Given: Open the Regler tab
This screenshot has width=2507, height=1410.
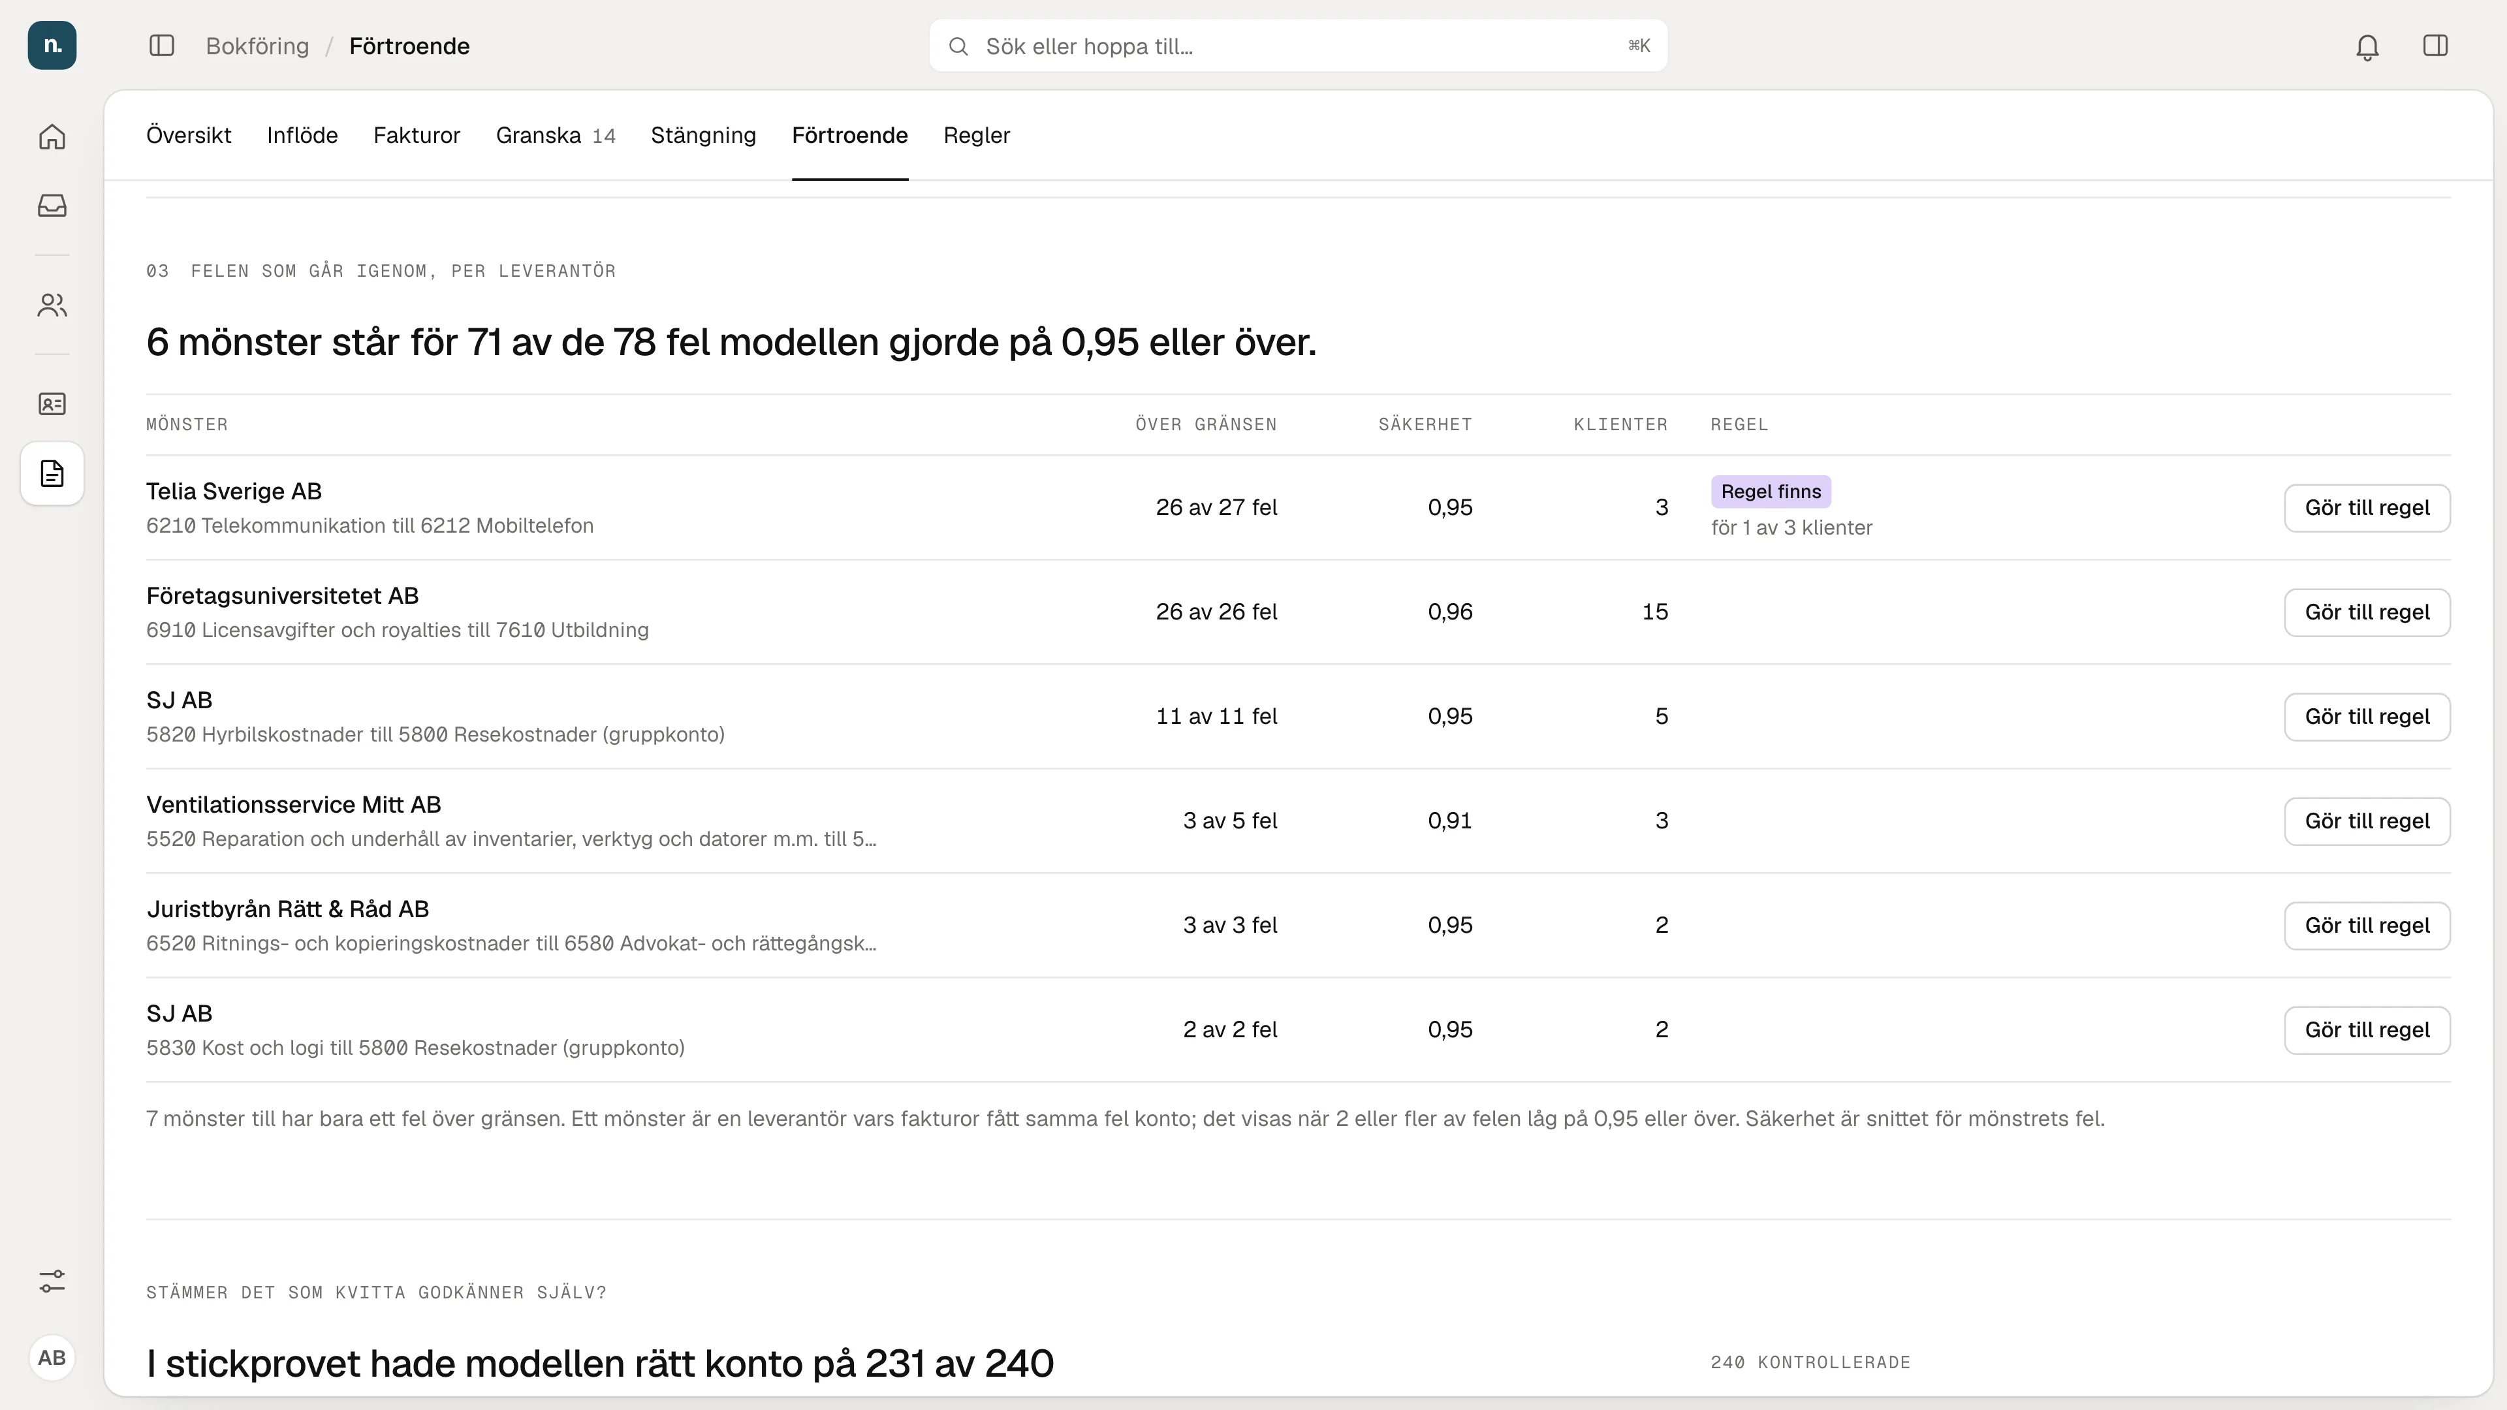Looking at the screenshot, I should (x=976, y=135).
